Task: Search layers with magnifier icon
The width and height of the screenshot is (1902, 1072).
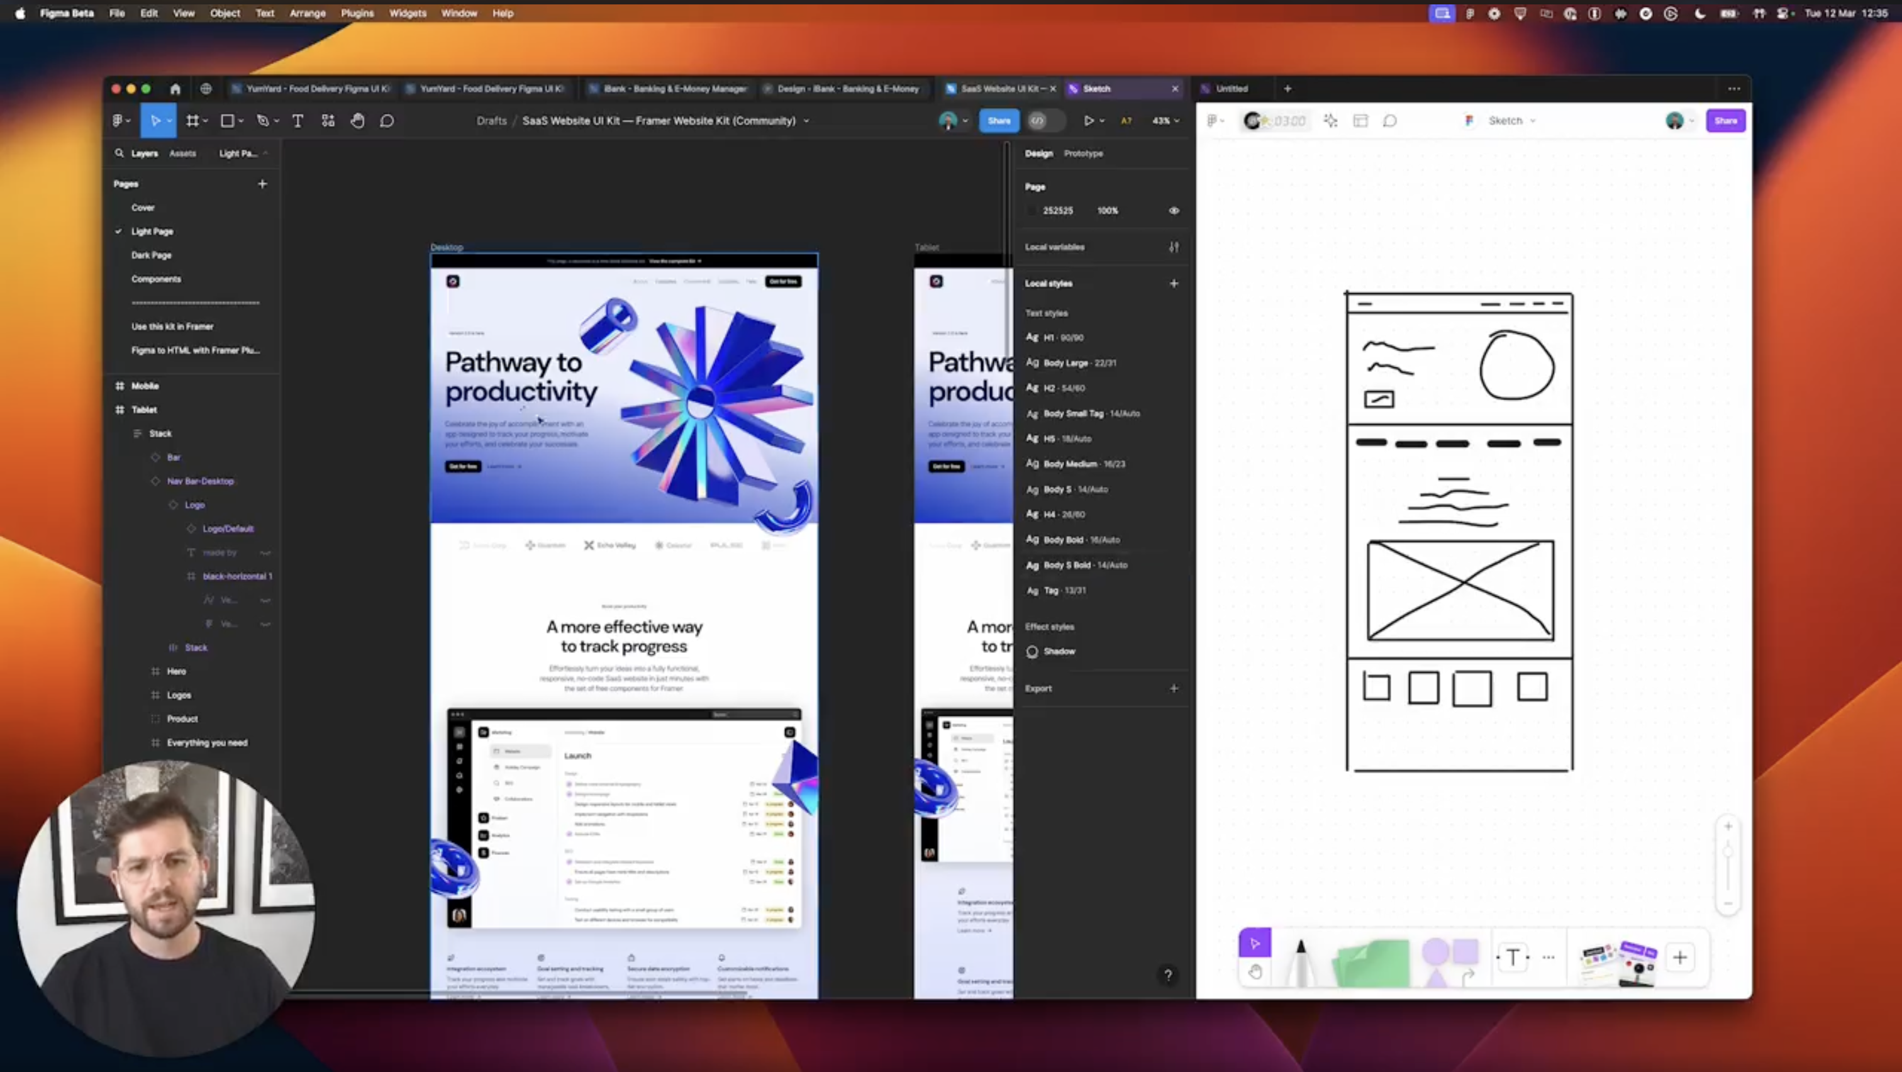Action: coord(119,153)
